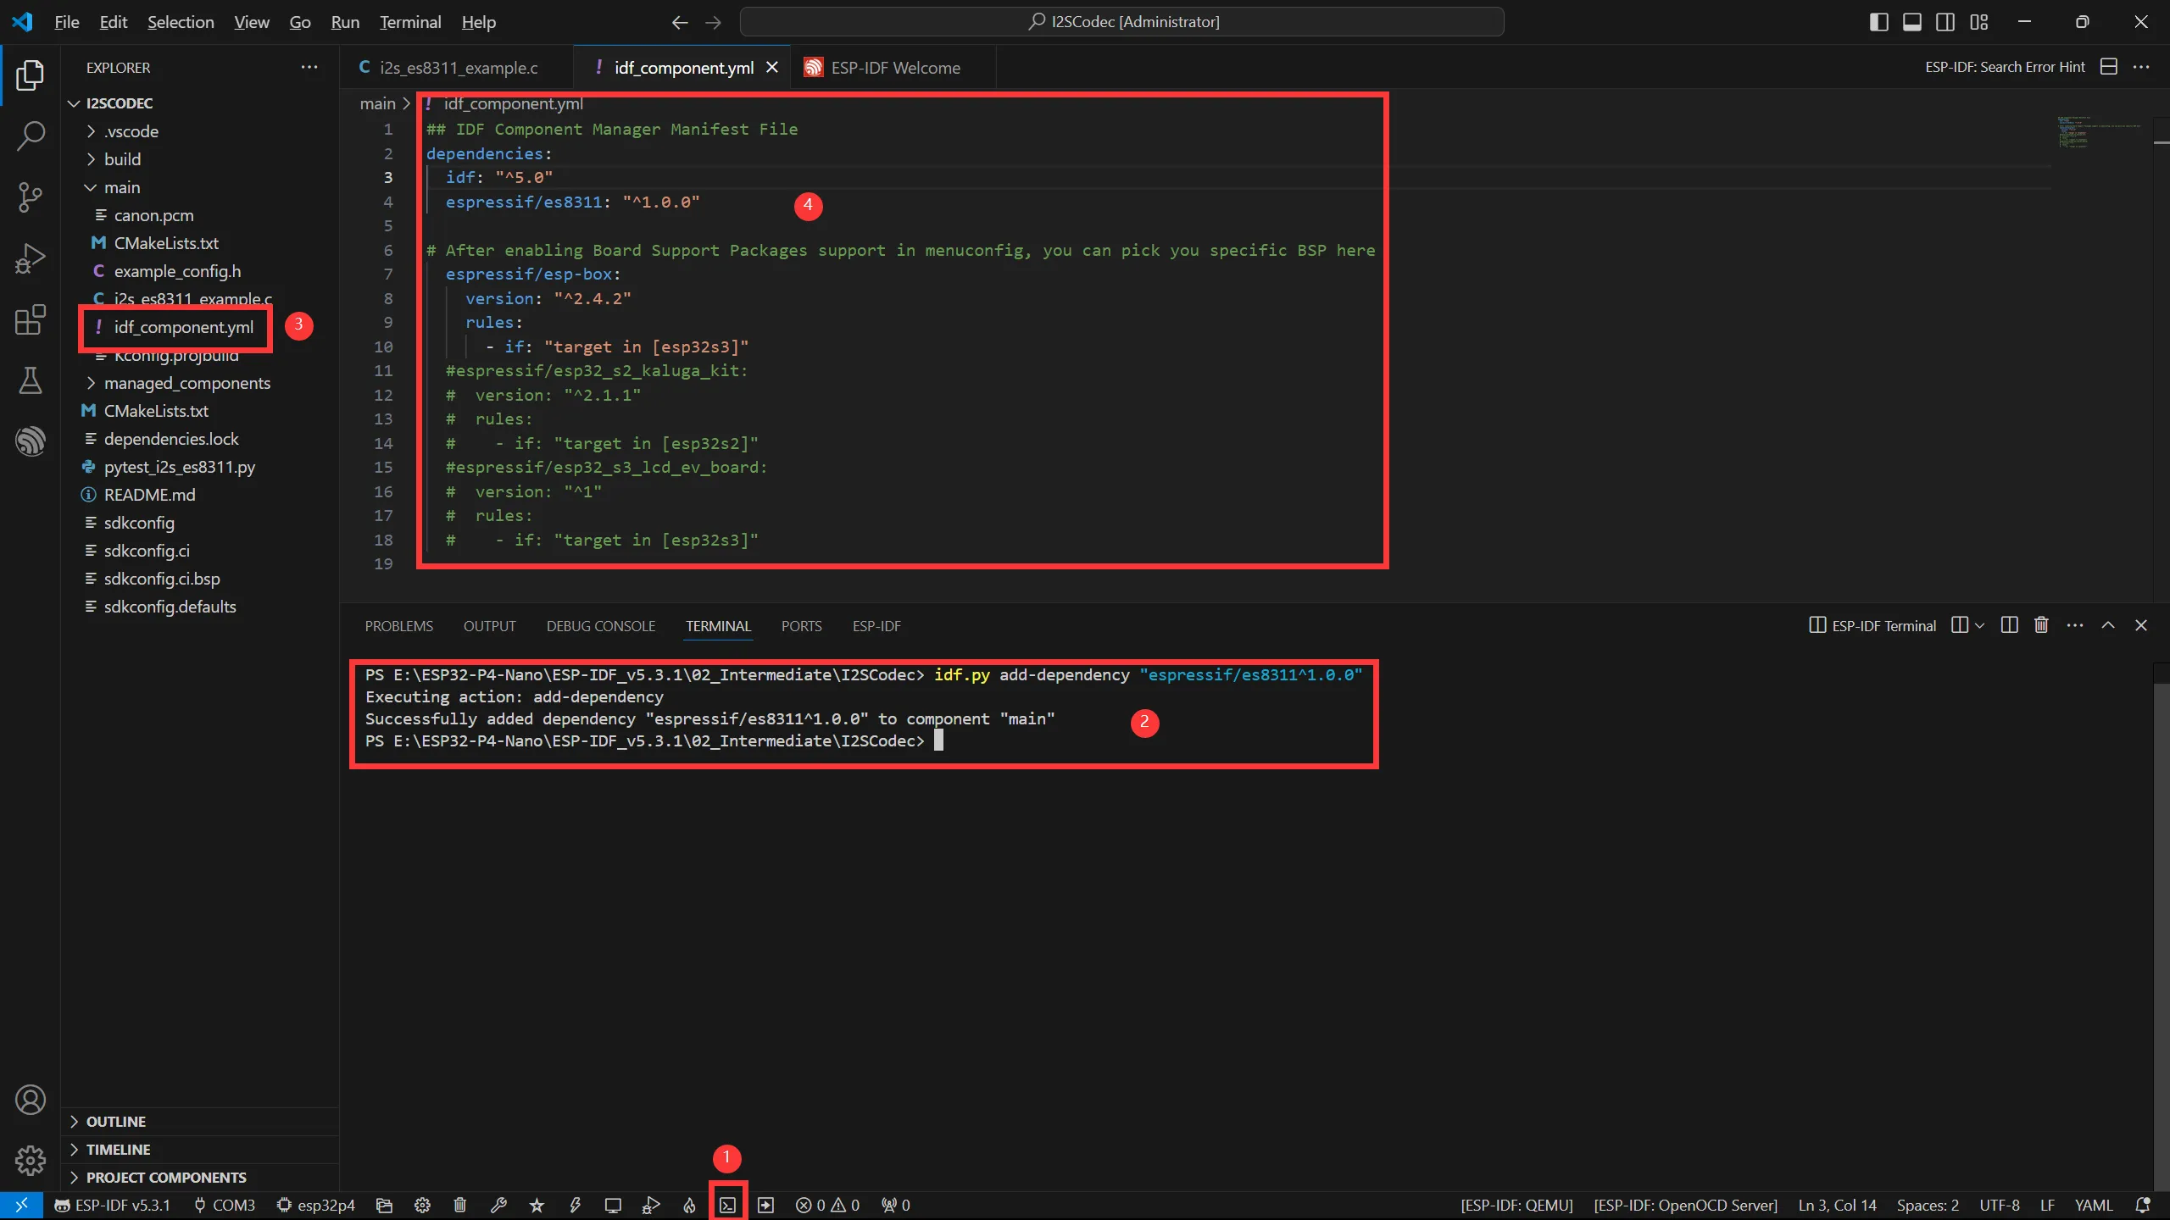Toggle the panel visibility in the title bar
Screen dimensions: 2170x1220
click(x=1912, y=21)
